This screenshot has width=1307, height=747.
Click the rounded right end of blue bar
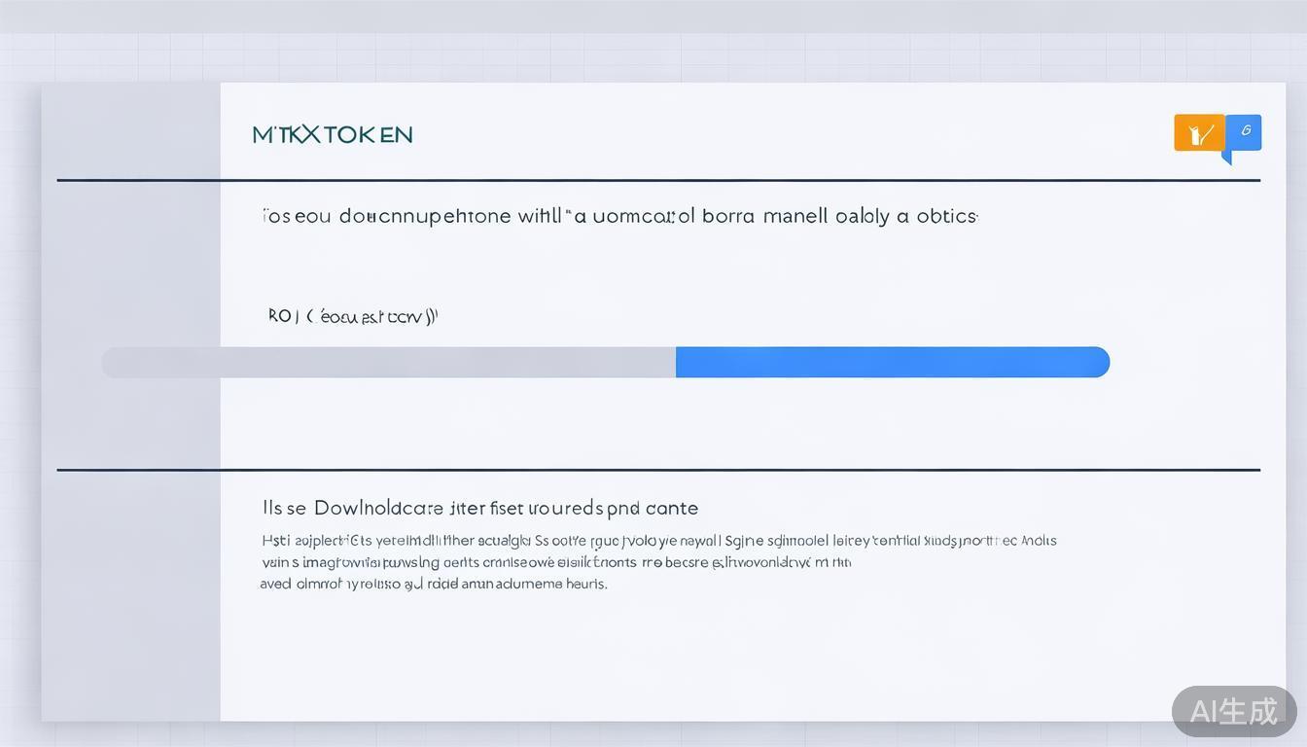(x=1101, y=362)
